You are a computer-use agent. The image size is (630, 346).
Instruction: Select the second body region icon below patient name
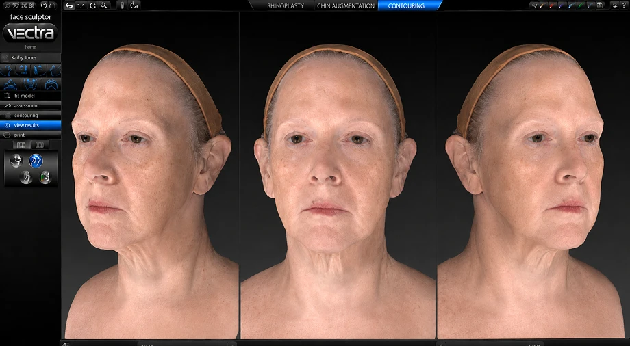tap(23, 70)
